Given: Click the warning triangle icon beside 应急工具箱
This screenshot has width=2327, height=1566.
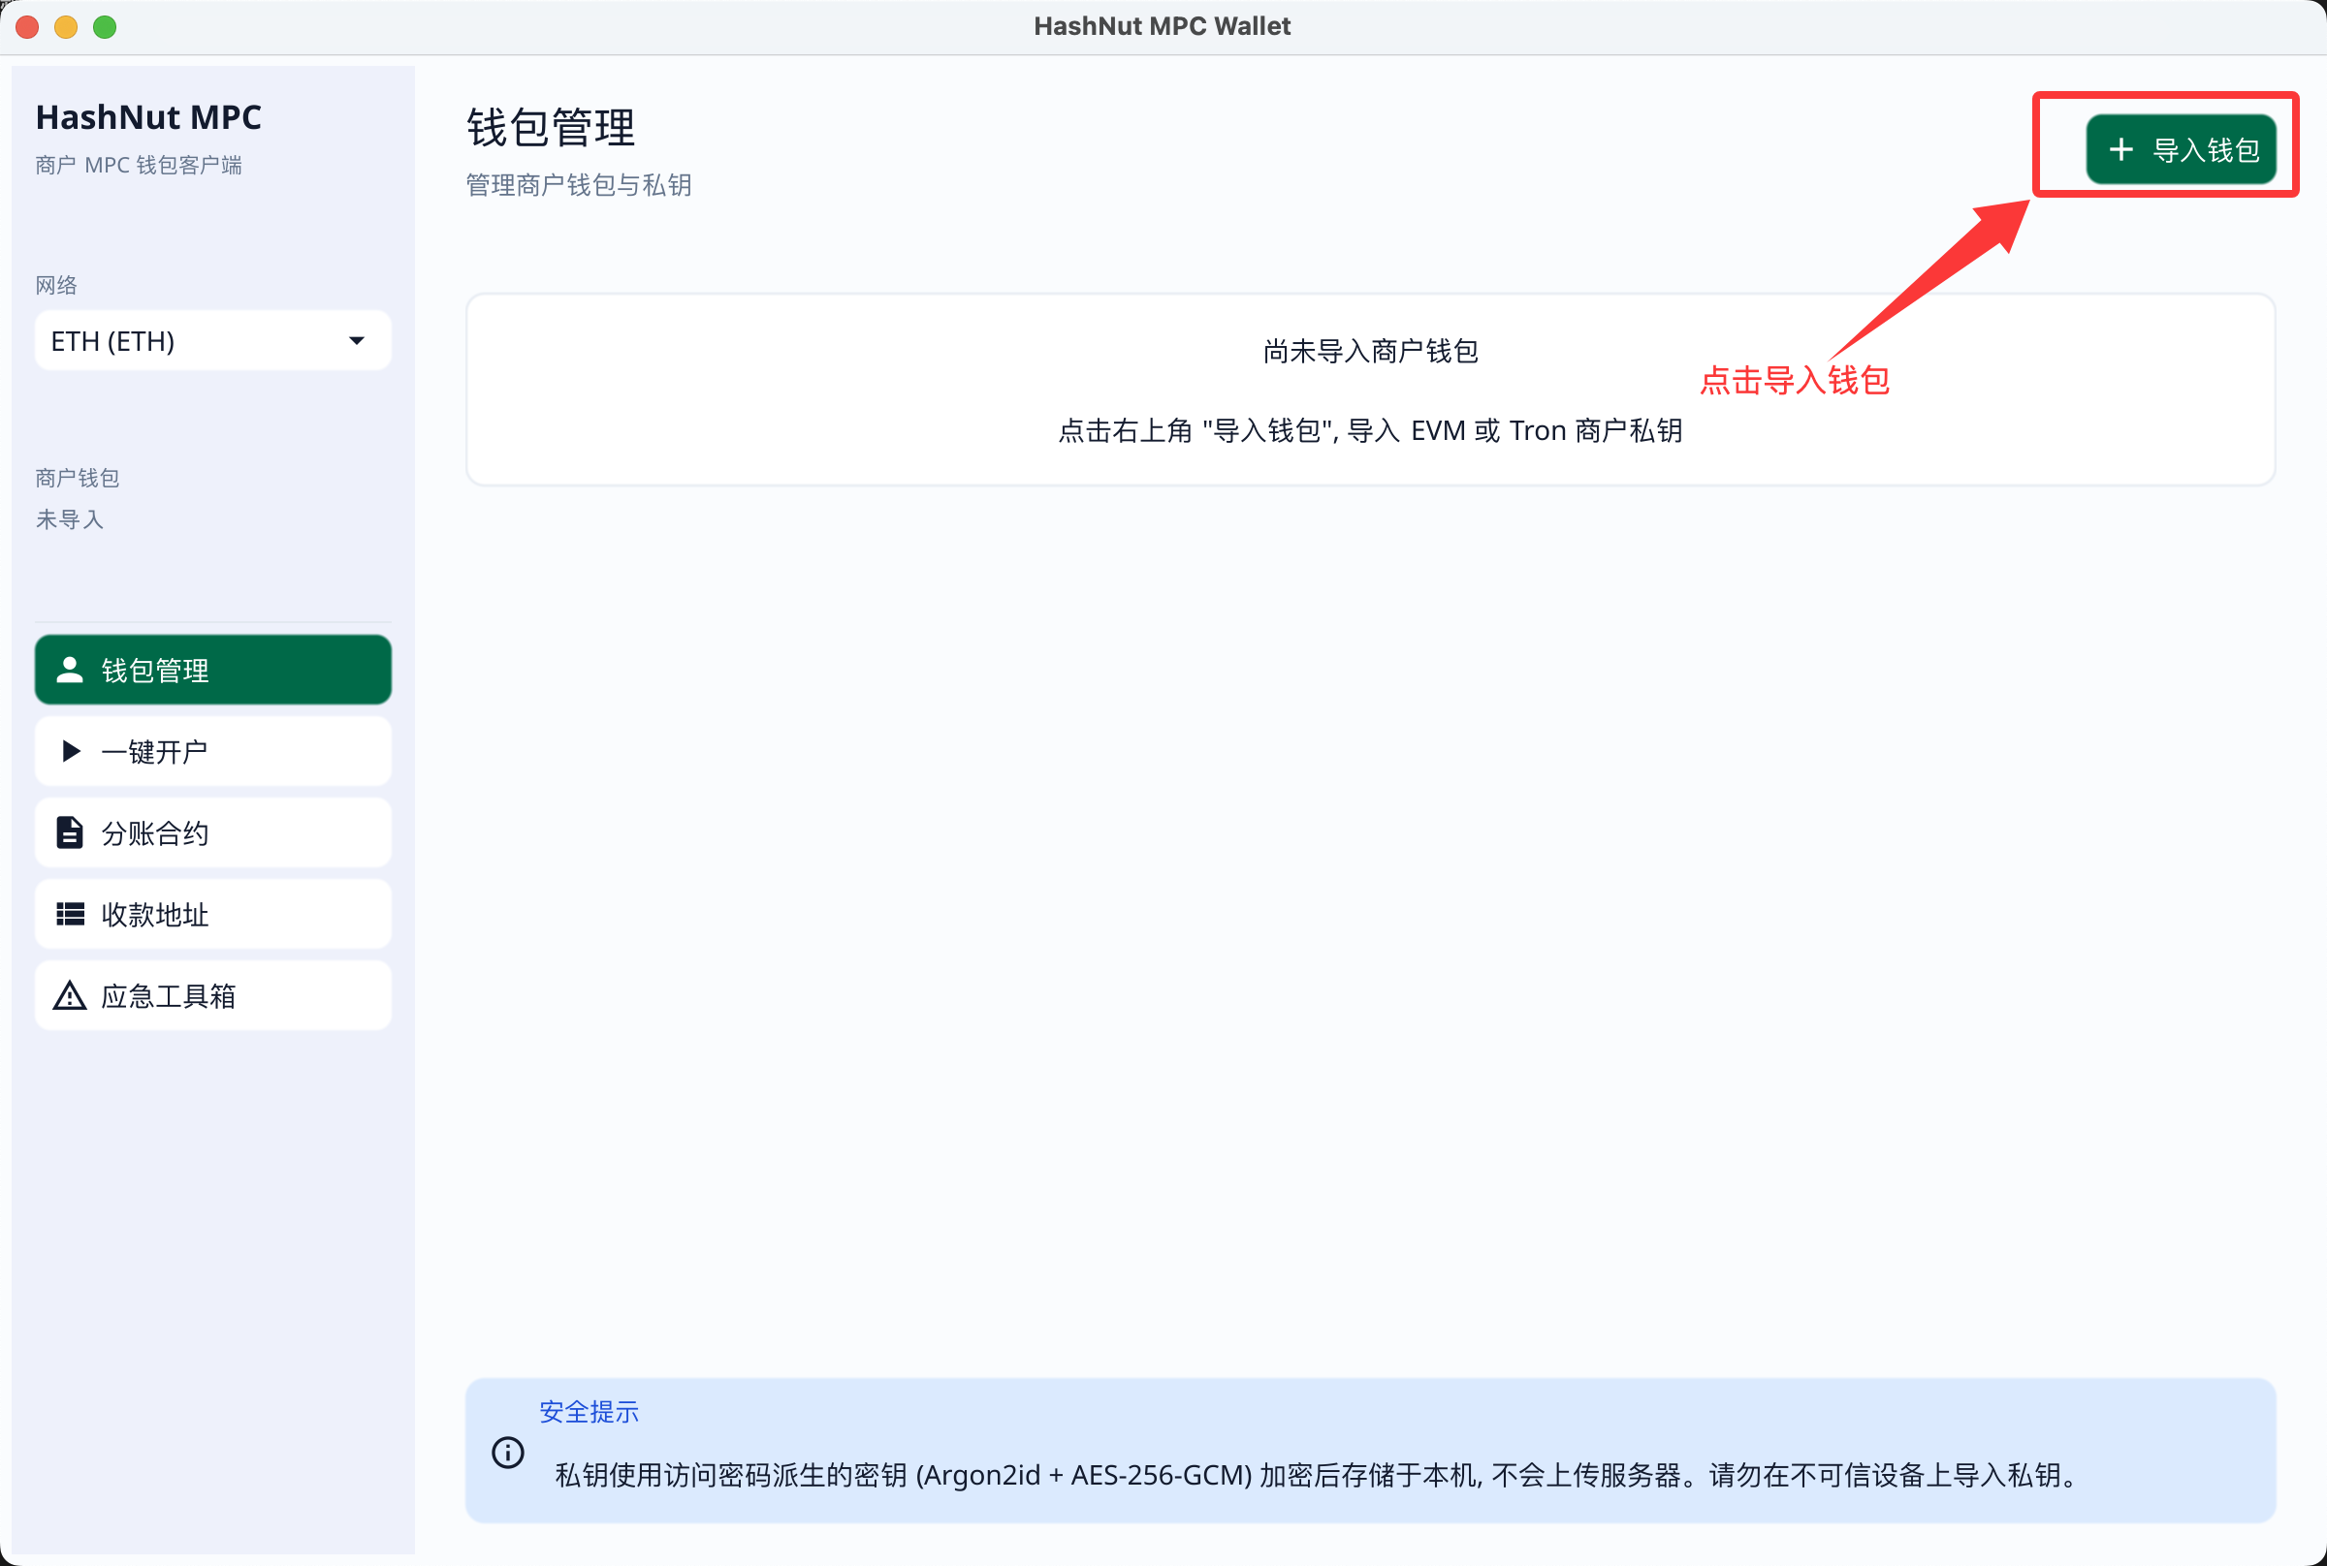Looking at the screenshot, I should 69,996.
